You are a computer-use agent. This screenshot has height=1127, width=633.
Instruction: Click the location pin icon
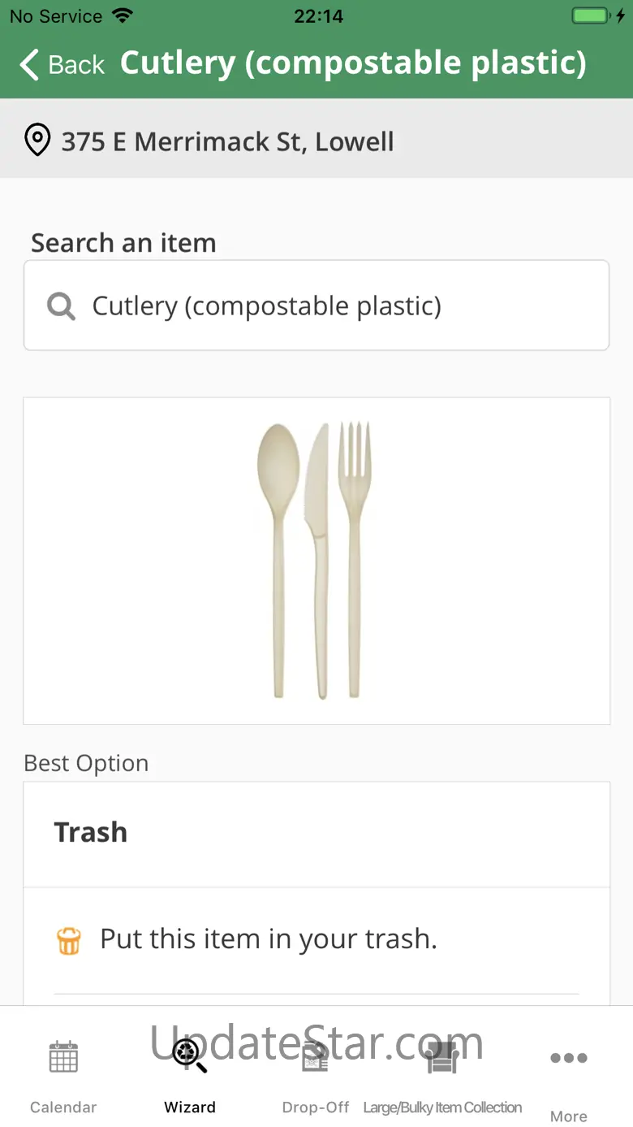pyautogui.click(x=37, y=141)
